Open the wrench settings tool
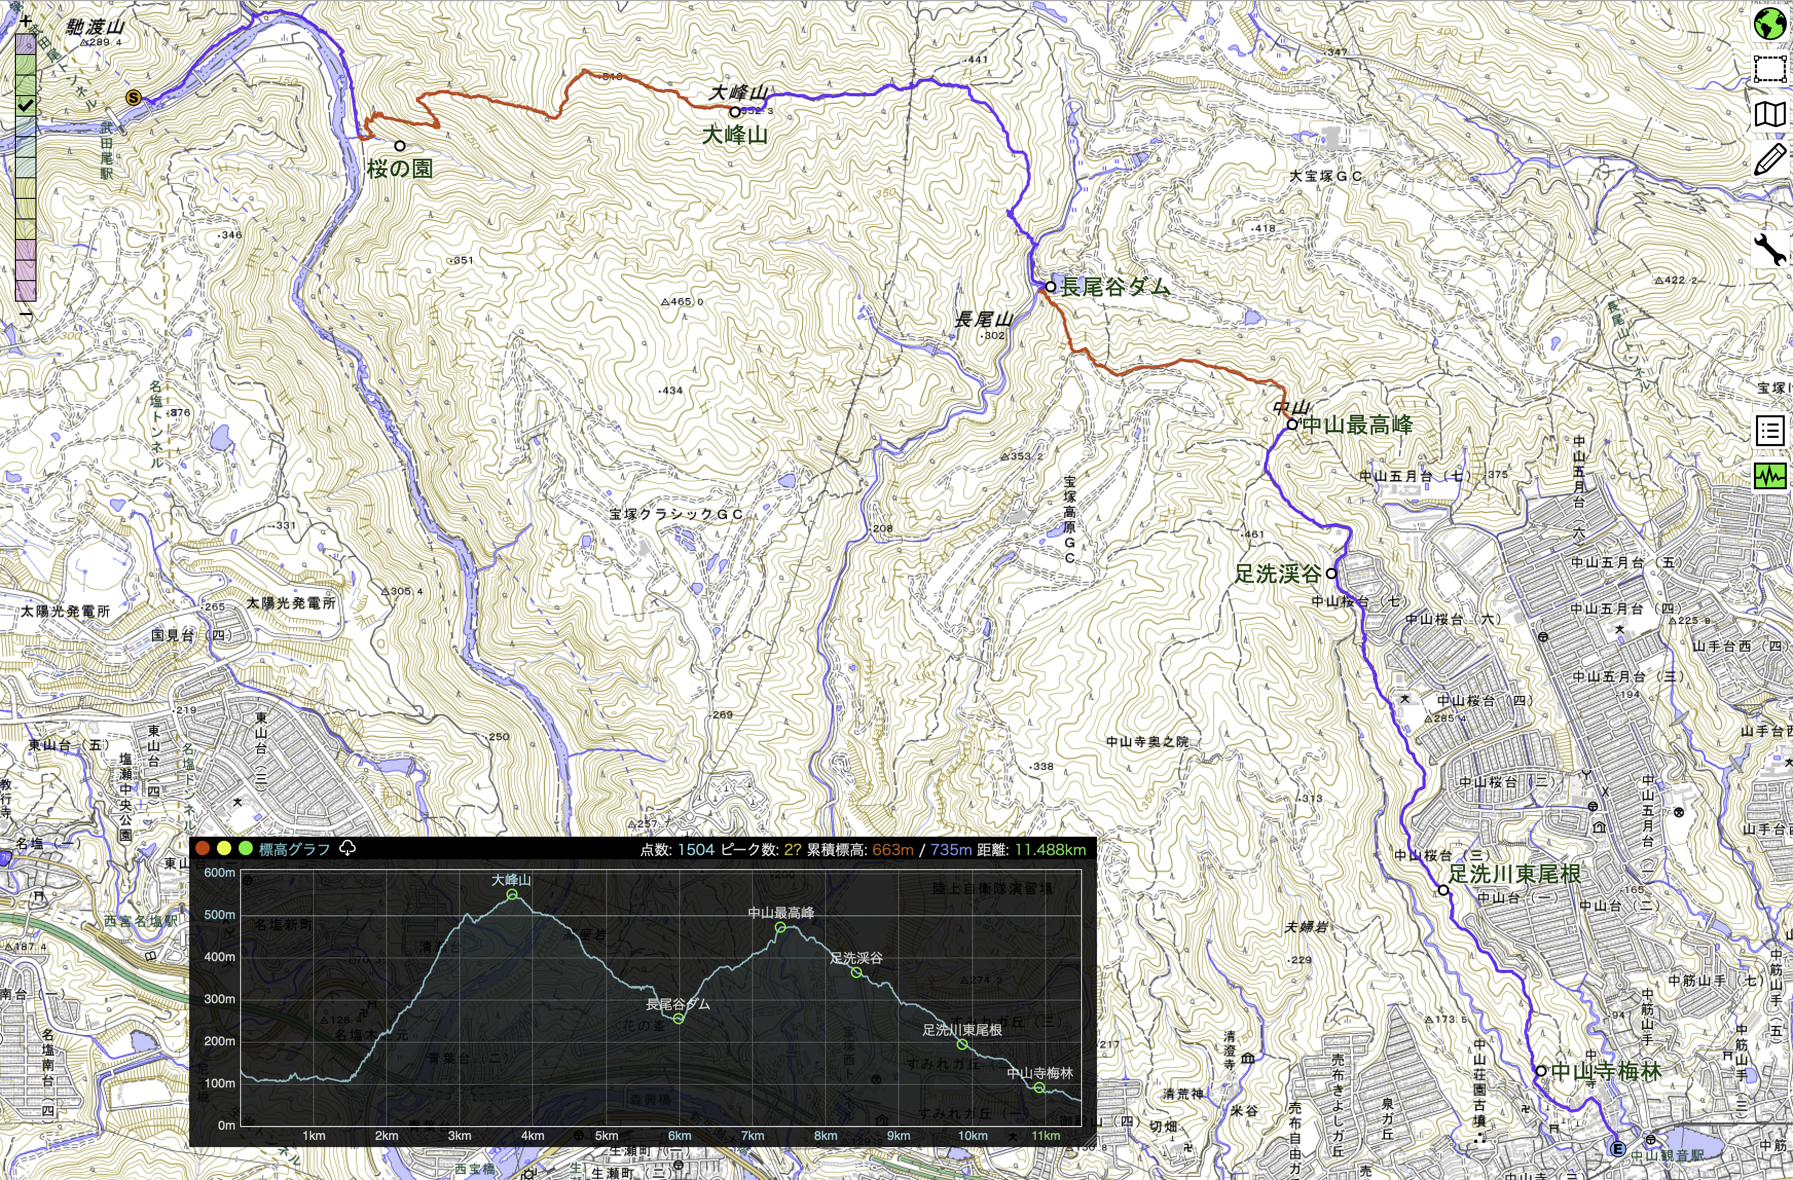The height and width of the screenshot is (1180, 1793). (x=1770, y=249)
